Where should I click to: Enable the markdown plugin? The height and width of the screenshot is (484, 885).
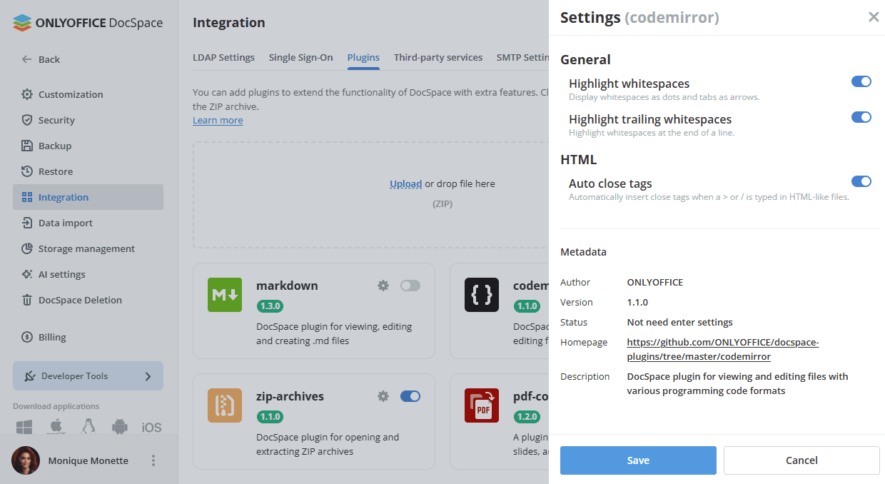pyautogui.click(x=410, y=286)
